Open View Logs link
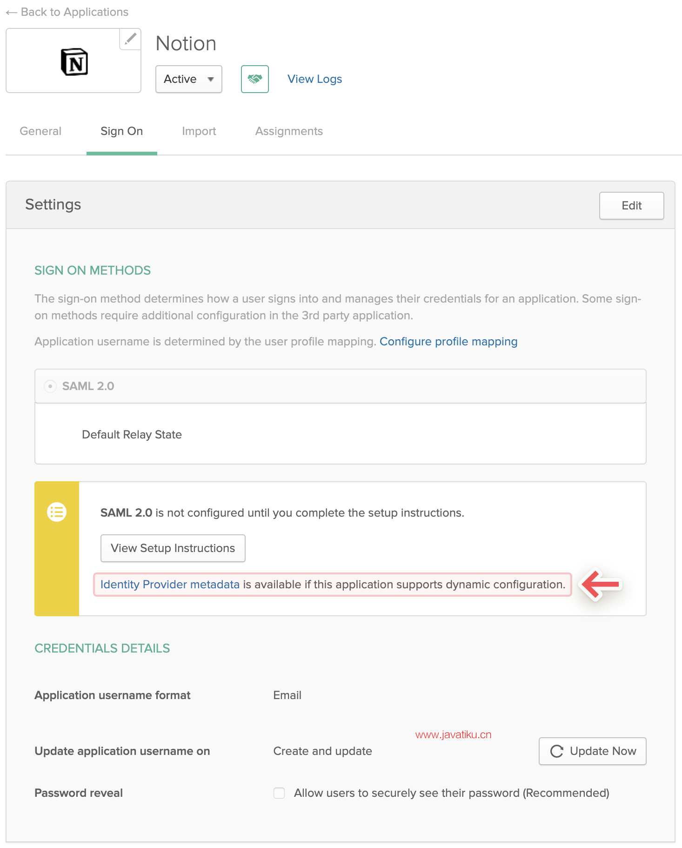Screen dimensions: 682x848 [x=314, y=79]
